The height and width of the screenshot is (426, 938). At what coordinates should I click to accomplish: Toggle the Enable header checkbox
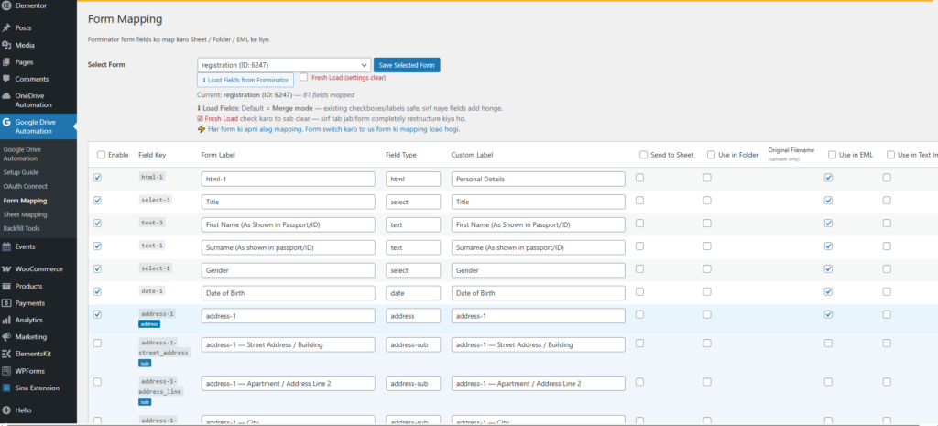click(x=101, y=155)
